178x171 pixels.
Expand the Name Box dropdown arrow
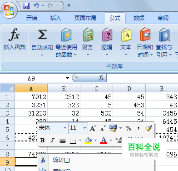tap(67, 78)
